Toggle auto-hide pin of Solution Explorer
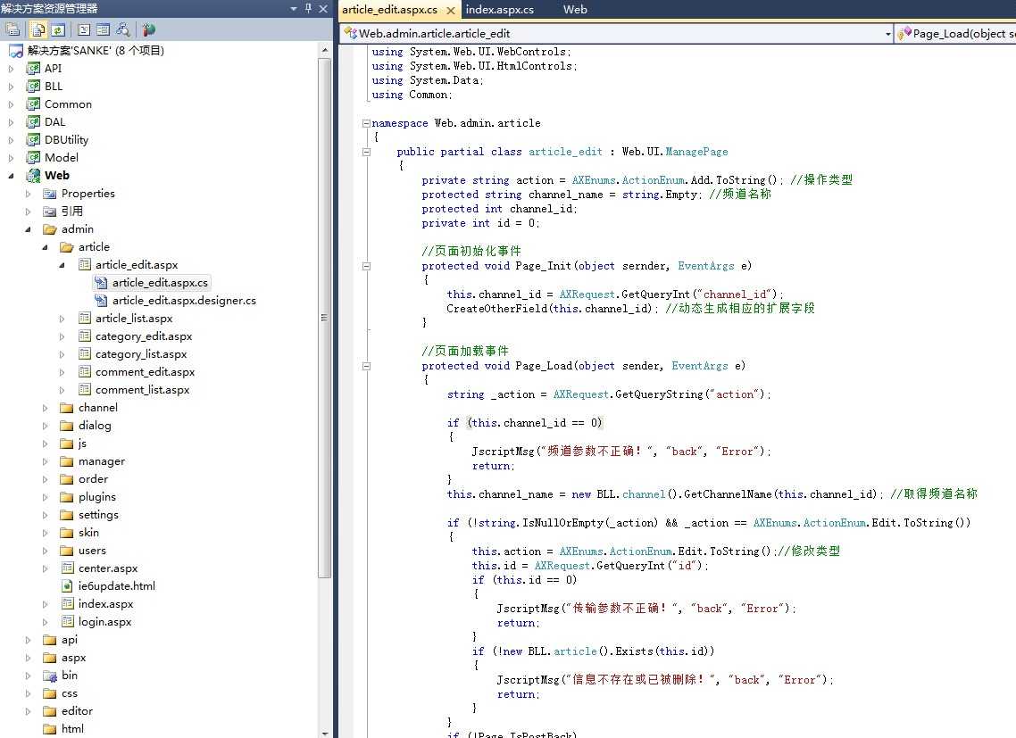The height and width of the screenshot is (738, 1016). coord(308,8)
